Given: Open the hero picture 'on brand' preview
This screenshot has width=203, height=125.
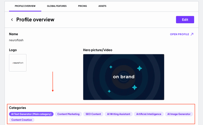Looking at the screenshot, I should click(124, 77).
